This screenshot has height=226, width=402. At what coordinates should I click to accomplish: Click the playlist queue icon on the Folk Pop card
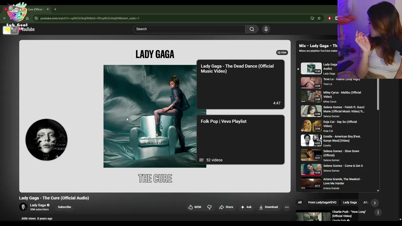(x=201, y=160)
